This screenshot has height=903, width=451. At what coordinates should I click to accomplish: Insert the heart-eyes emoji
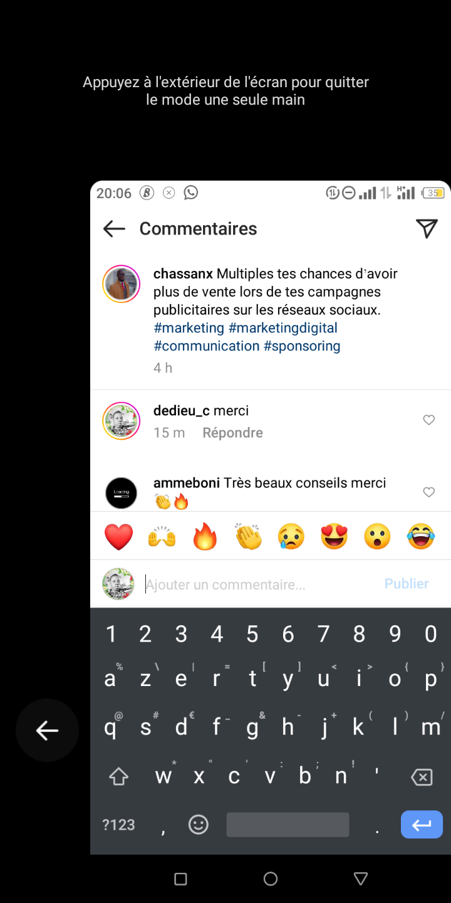coord(334,537)
